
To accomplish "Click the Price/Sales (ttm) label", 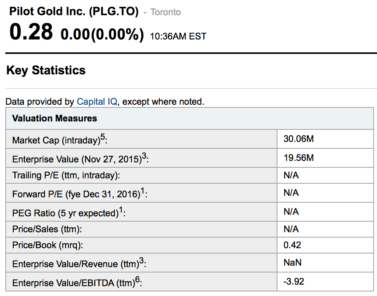I will coord(47,229).
